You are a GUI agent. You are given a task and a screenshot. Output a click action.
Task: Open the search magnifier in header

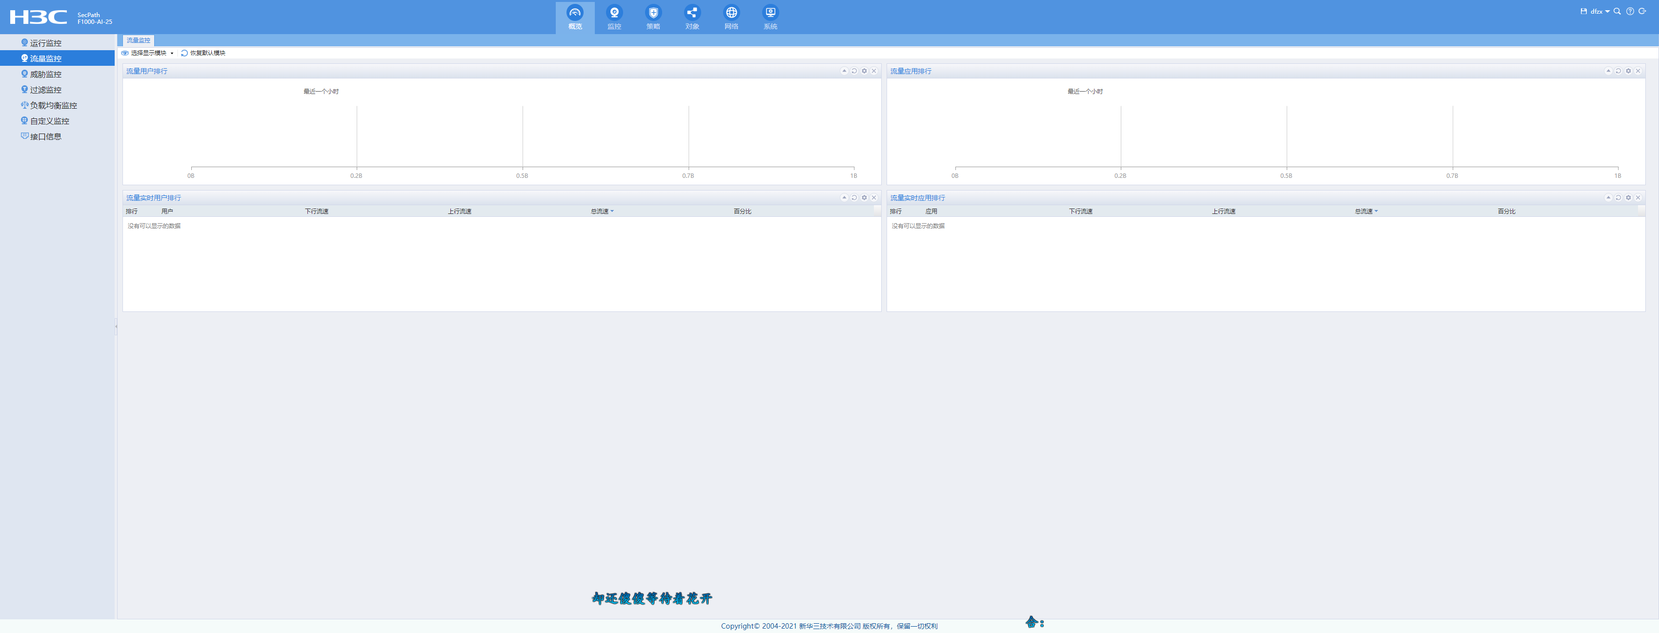(1617, 11)
